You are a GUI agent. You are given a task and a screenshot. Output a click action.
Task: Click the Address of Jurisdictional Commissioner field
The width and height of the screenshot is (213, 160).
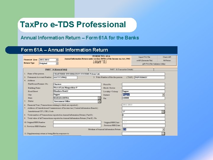pos(143,108)
